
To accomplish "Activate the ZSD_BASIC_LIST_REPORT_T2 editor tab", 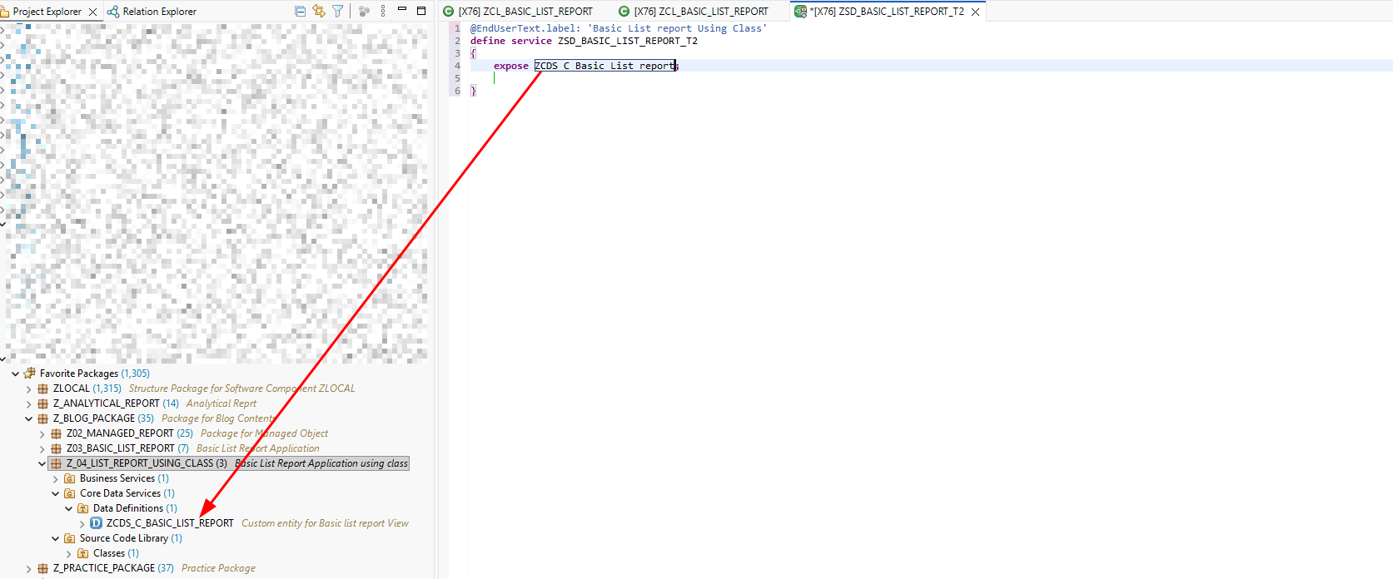I will pos(887,12).
